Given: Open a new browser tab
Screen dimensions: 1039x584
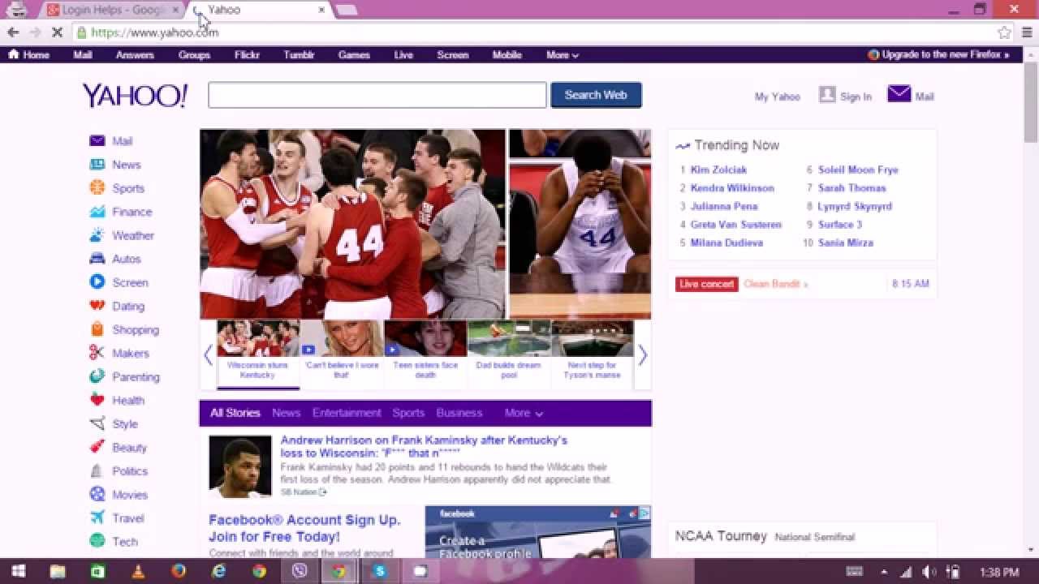Looking at the screenshot, I should (x=347, y=10).
